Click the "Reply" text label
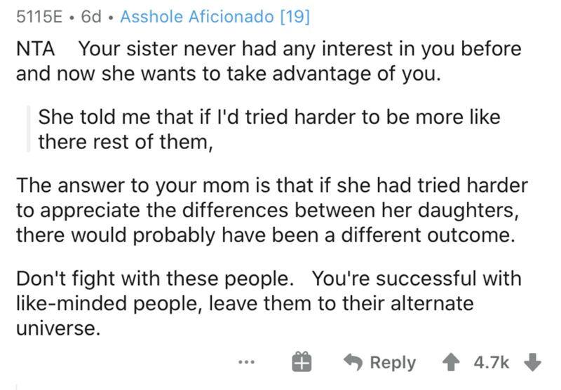This screenshot has width=561, height=390. coord(393,363)
